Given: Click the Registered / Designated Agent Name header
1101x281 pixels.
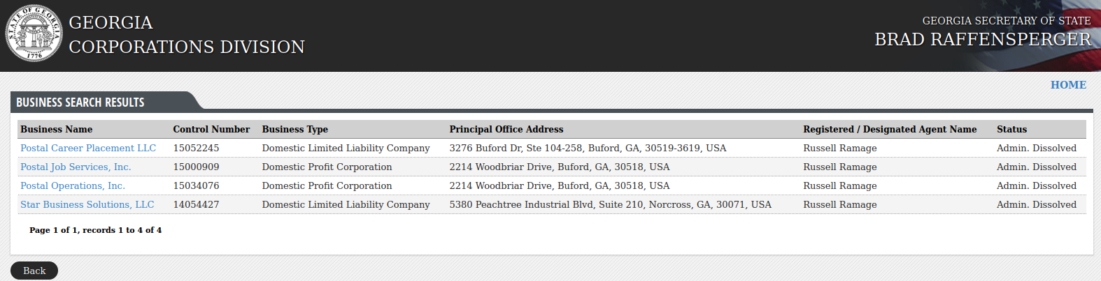Looking at the screenshot, I should tap(890, 129).
